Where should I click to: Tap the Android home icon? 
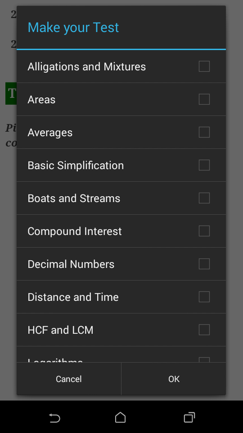(121, 417)
